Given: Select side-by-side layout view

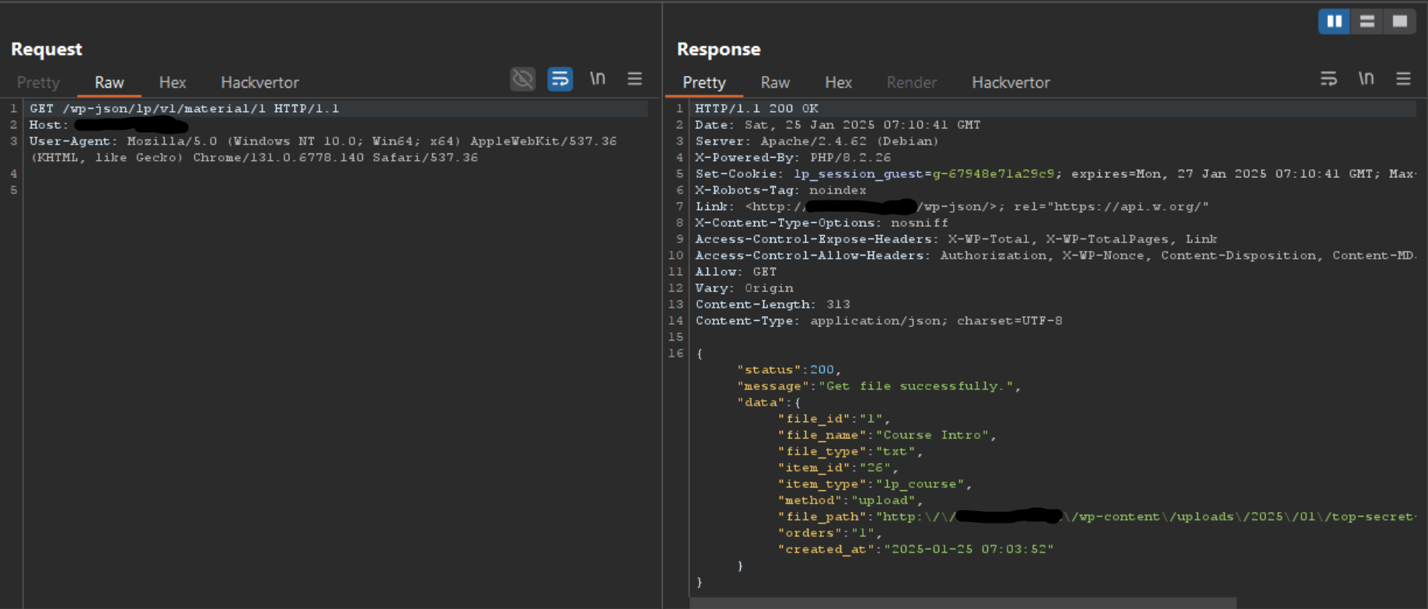Looking at the screenshot, I should tap(1335, 21).
